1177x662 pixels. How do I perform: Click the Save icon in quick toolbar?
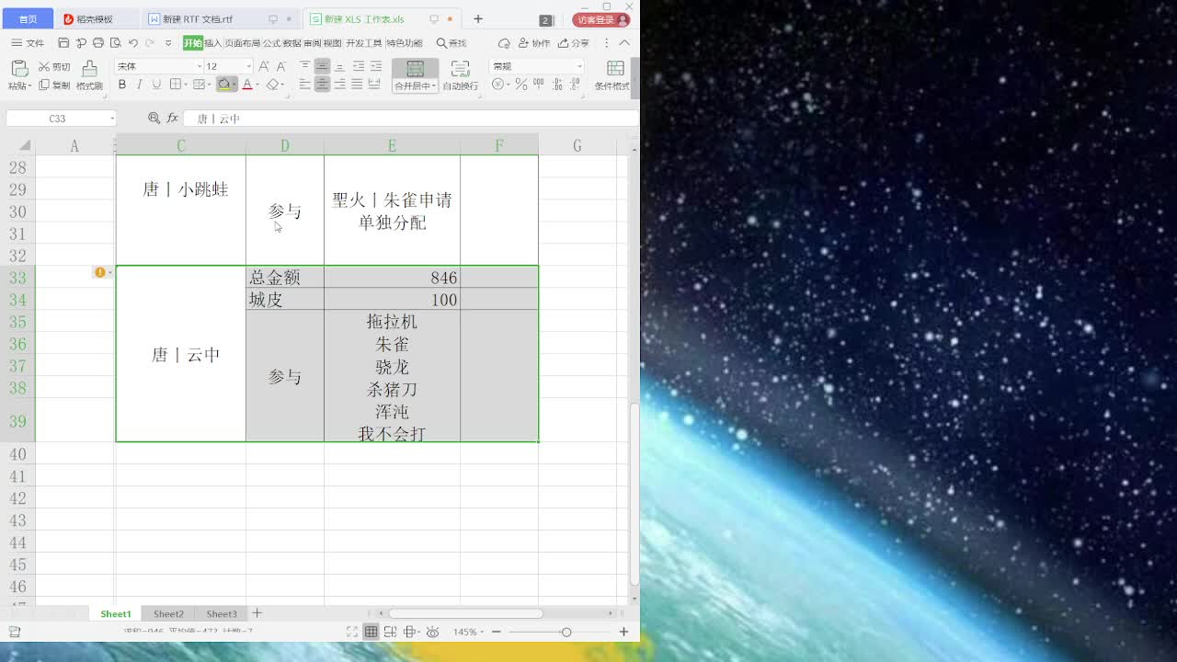[x=63, y=43]
